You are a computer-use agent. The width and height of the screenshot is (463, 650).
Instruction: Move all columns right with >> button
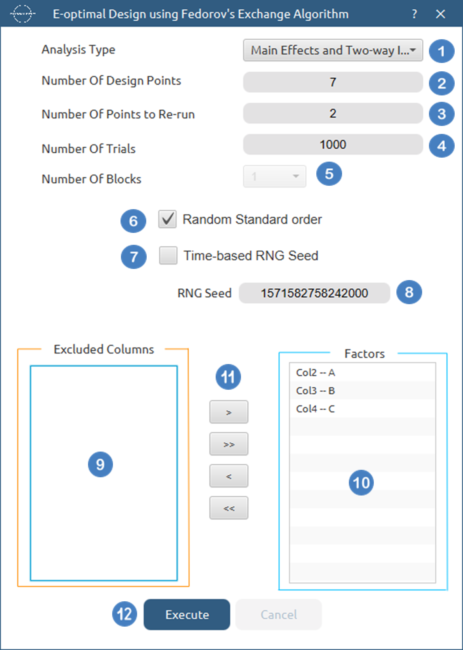(x=229, y=444)
